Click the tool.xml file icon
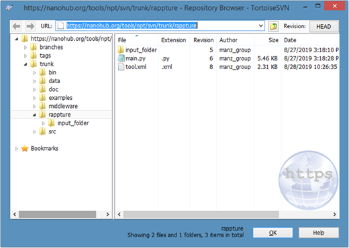Image resolution: width=349 pixels, height=248 pixels. pos(121,67)
